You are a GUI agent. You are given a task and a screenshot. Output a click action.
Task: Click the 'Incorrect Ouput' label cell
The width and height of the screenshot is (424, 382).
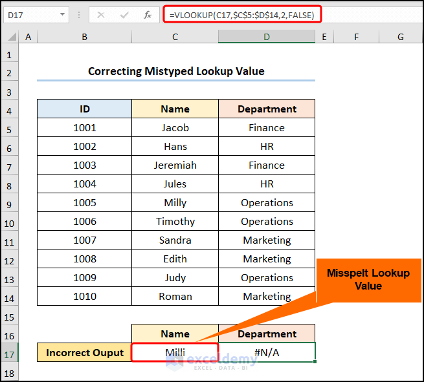pos(84,352)
